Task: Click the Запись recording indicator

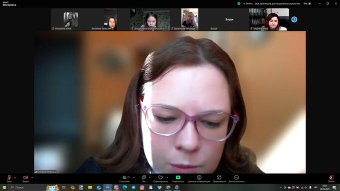Action: (x=248, y=3)
